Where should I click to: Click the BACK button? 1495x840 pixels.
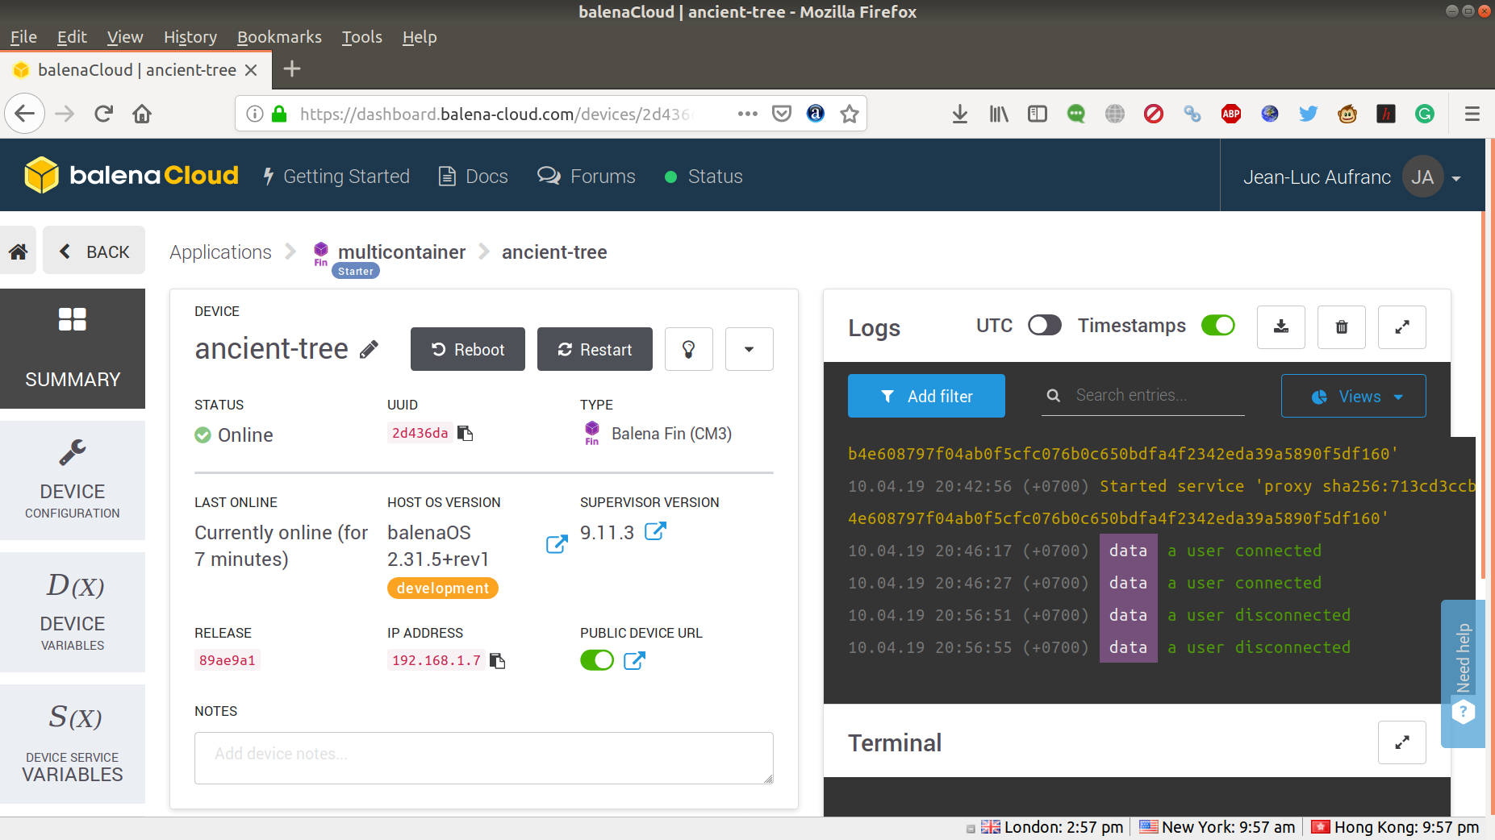tap(94, 252)
